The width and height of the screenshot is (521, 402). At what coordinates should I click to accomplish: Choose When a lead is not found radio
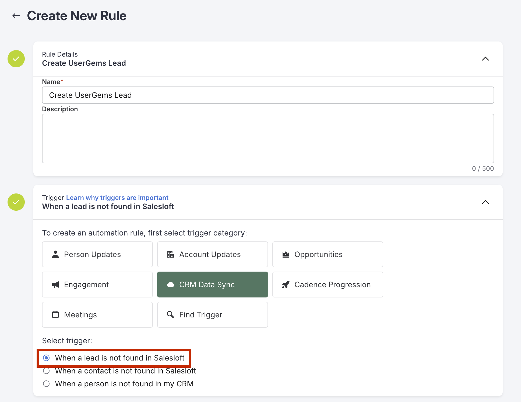click(46, 358)
